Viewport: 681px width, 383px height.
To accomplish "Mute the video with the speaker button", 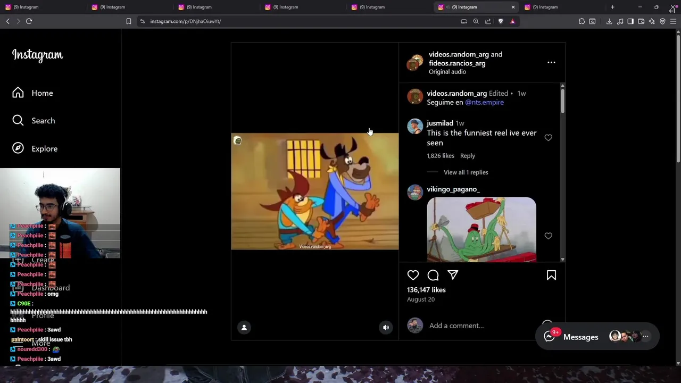I will (386, 328).
